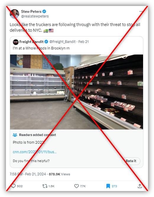
Task: Click Stew Peters verified badge
Action: [44, 12]
